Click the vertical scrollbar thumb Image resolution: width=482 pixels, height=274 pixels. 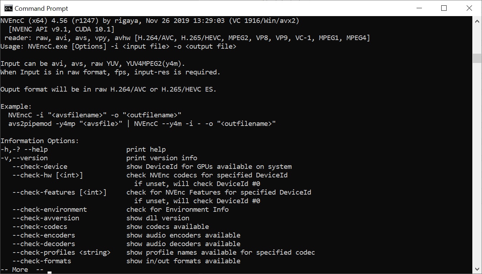point(477,58)
